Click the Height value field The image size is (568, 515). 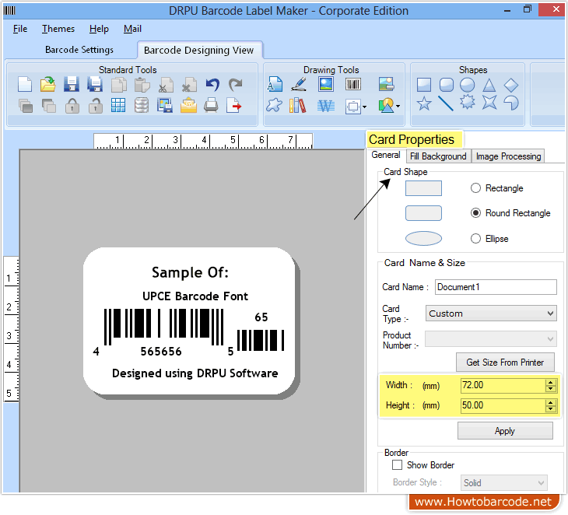[503, 405]
